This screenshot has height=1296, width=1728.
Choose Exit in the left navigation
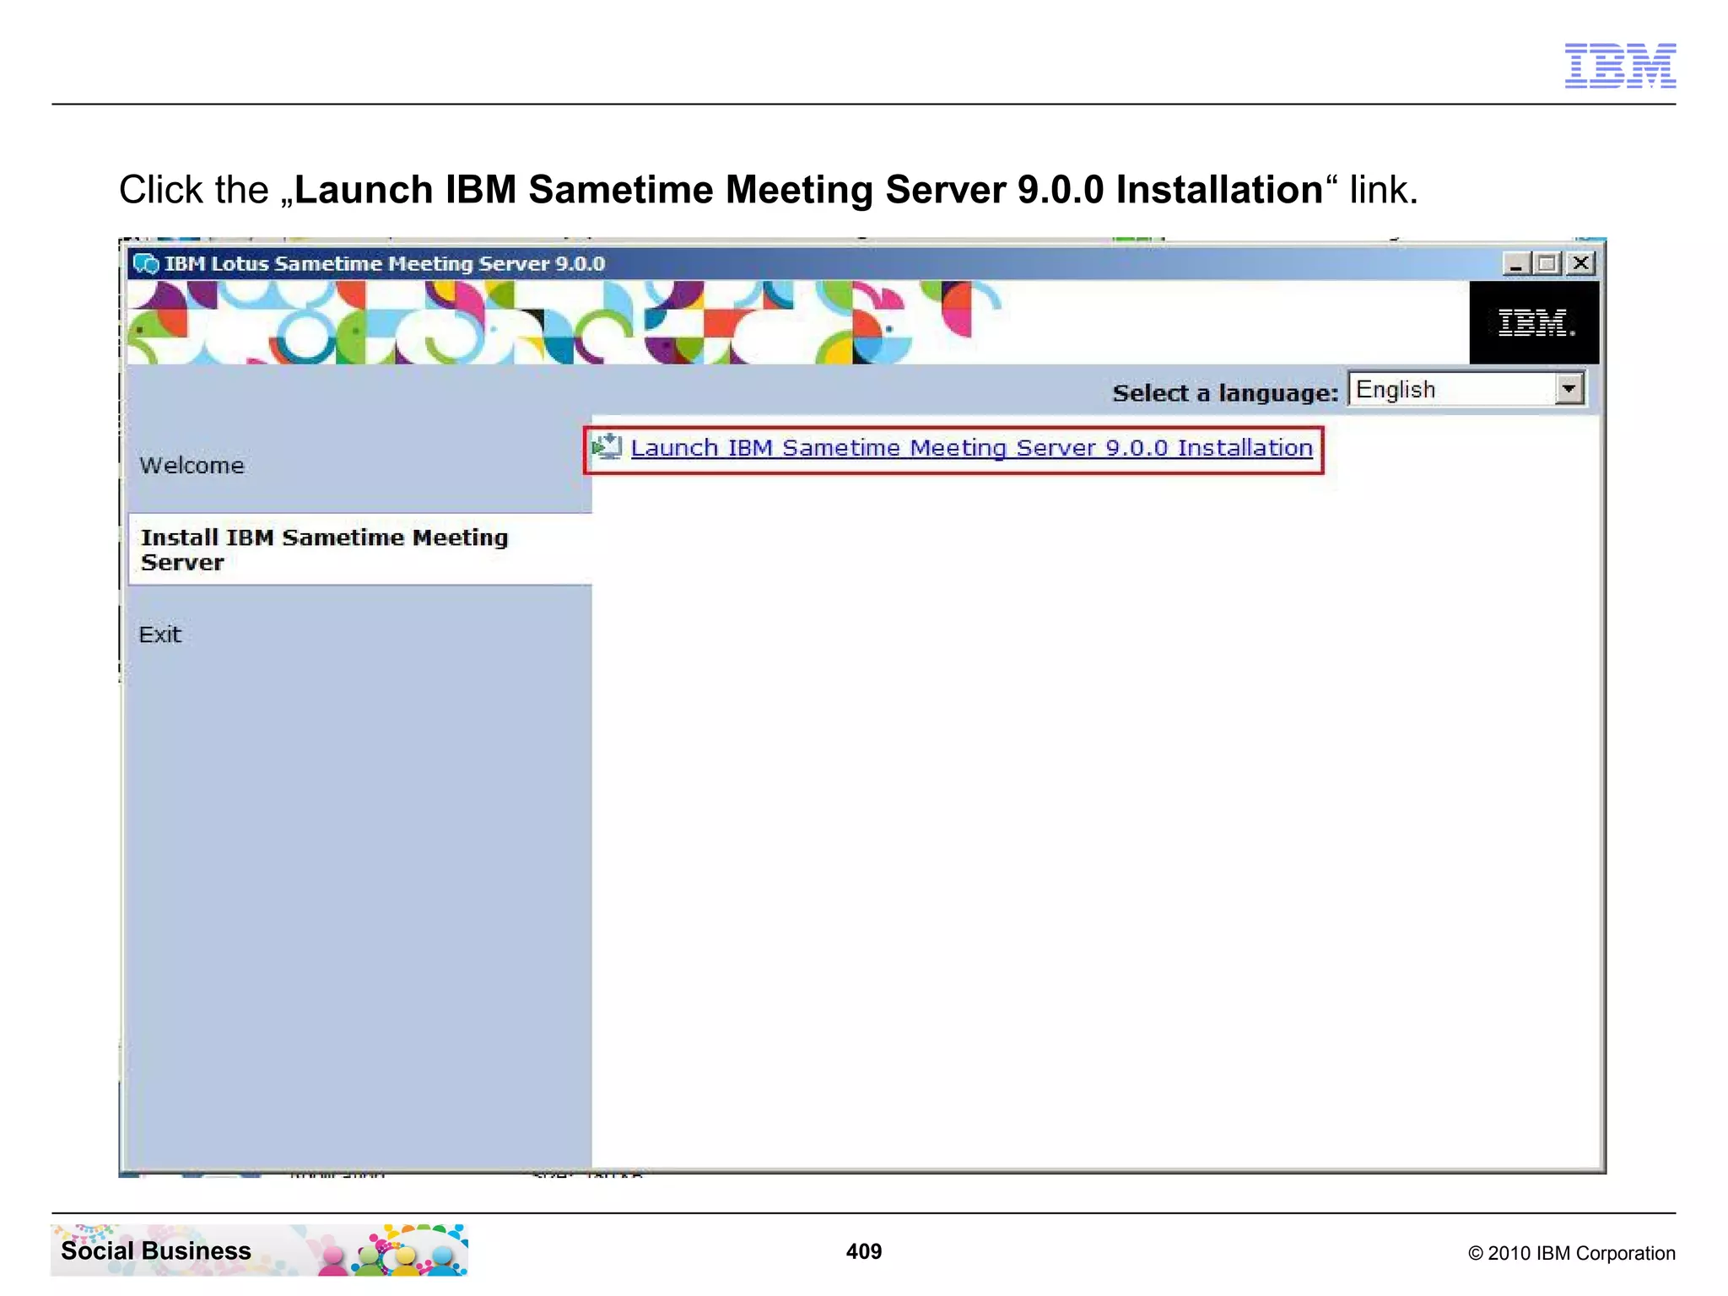coord(159,634)
